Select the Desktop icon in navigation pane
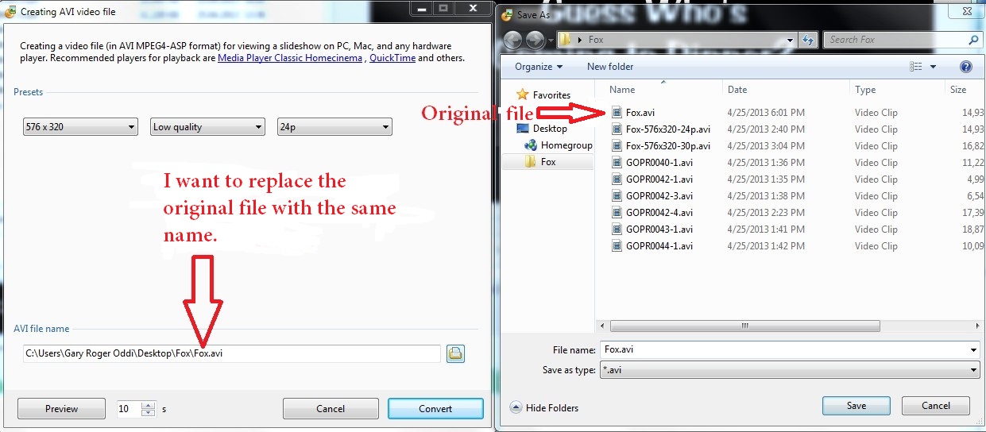 pos(523,128)
